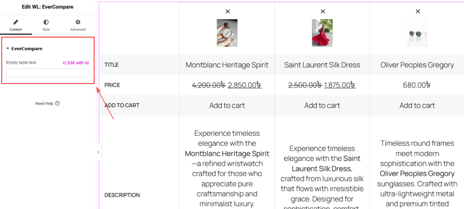Screen dimensions: 464x209
Task: Remove Saint Laurent dress from comparison
Action: [x=323, y=11]
